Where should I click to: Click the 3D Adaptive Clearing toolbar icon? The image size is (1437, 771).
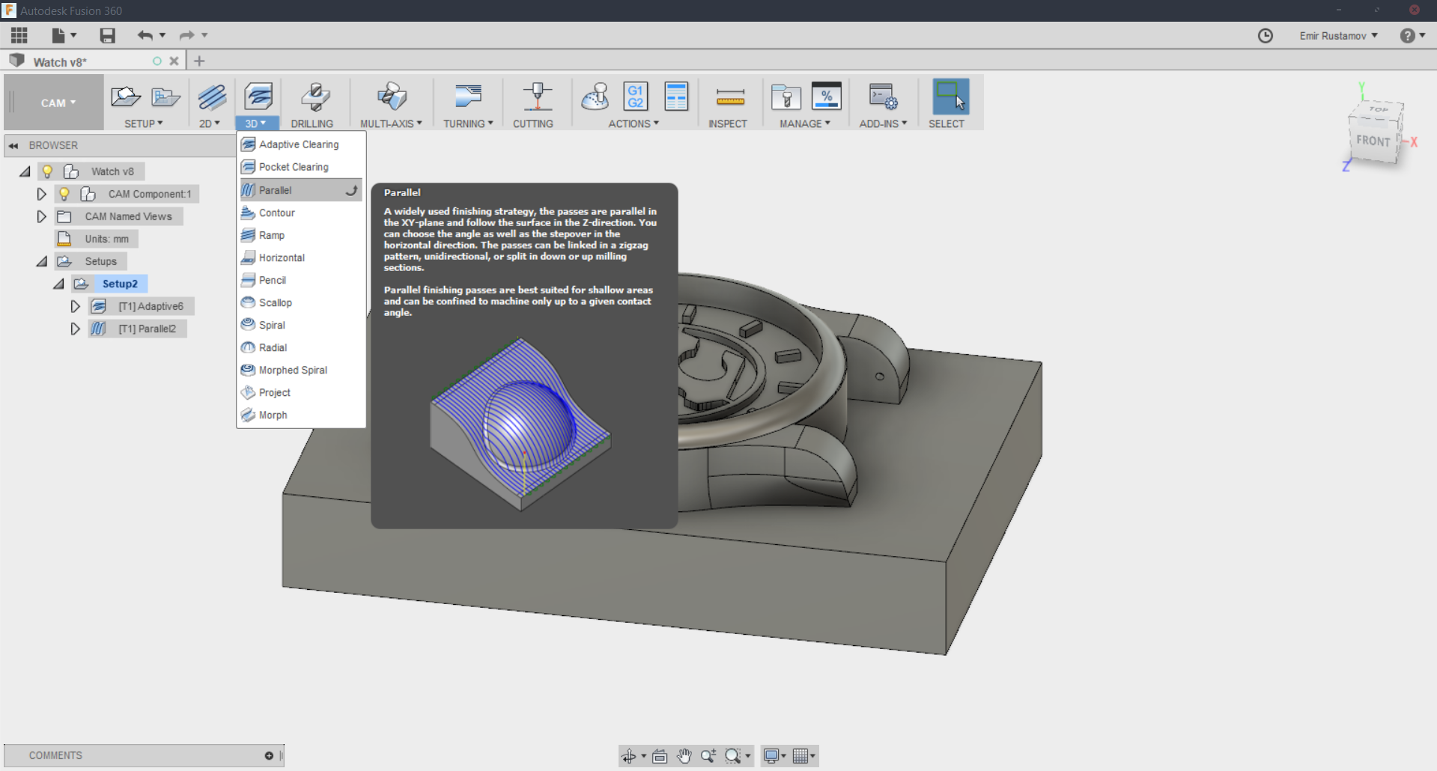(x=258, y=97)
